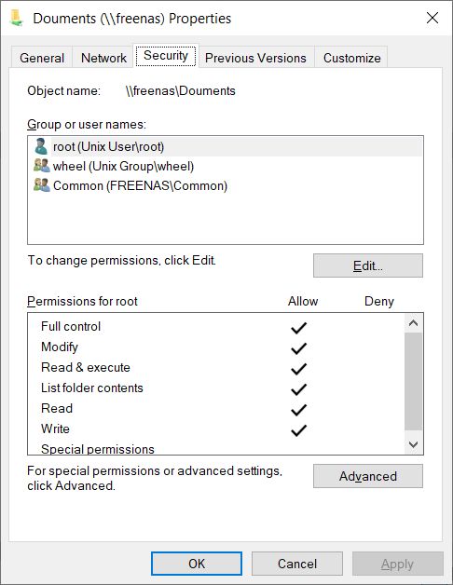Click permissions list scroll down arrow

413,444
